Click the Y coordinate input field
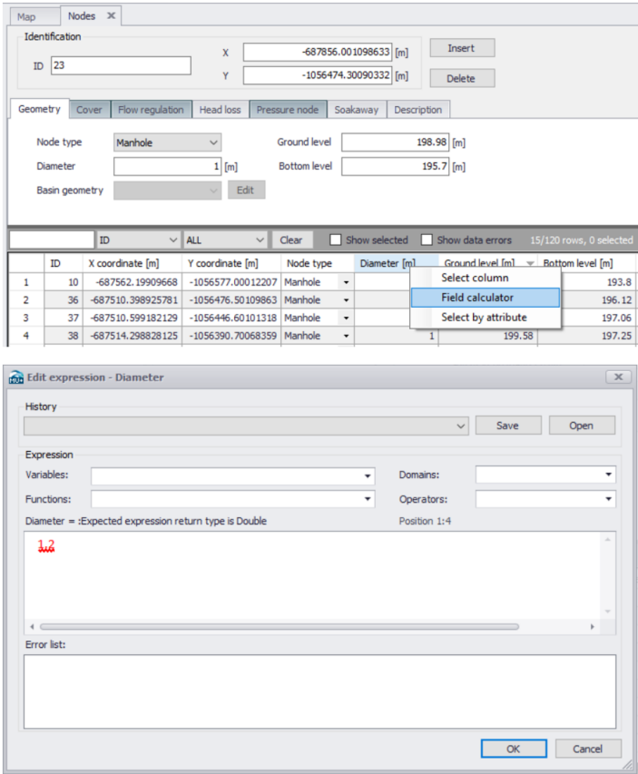This screenshot has height=774, width=638. pyautogui.click(x=318, y=75)
